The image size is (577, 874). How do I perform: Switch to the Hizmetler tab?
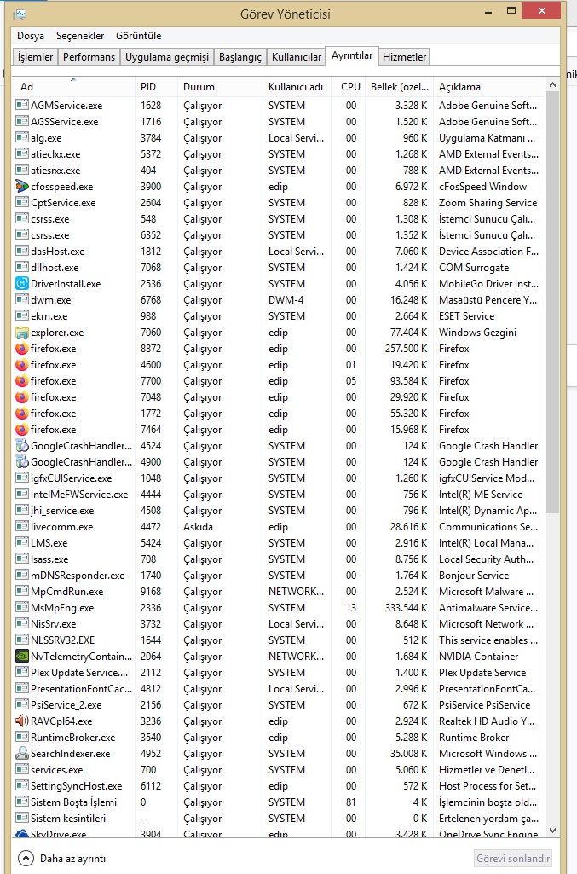[x=404, y=57]
